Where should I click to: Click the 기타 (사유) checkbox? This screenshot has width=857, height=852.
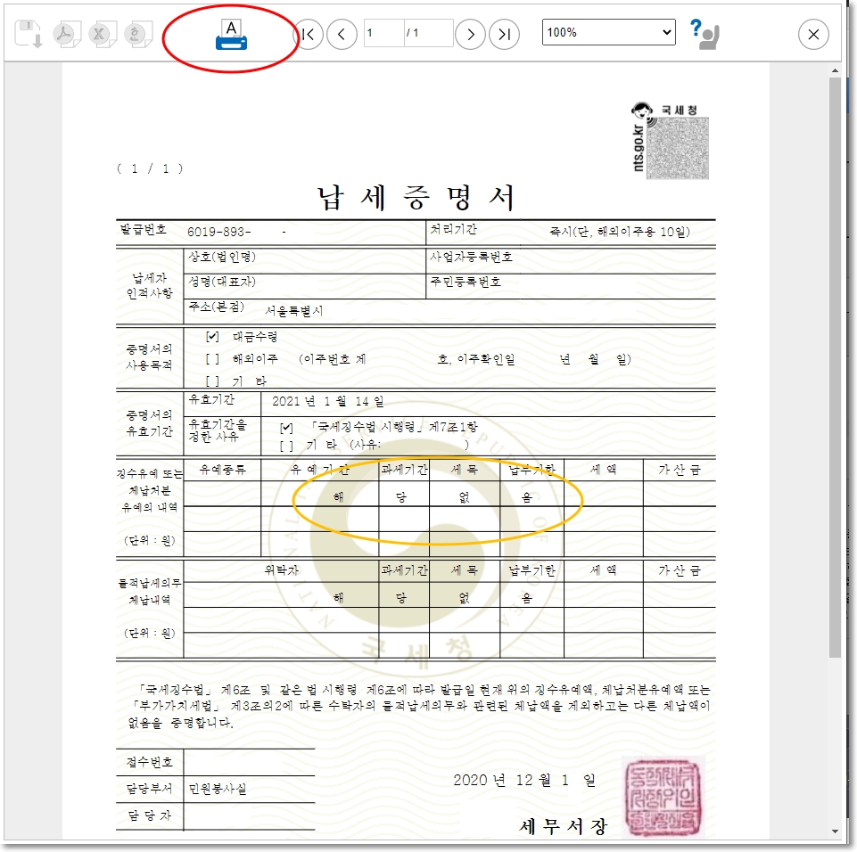tap(286, 446)
